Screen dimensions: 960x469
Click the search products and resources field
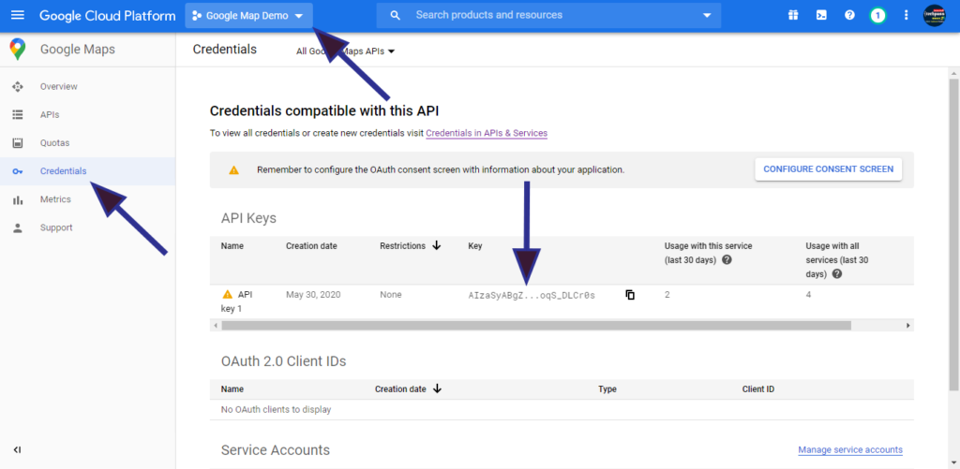[x=548, y=15]
